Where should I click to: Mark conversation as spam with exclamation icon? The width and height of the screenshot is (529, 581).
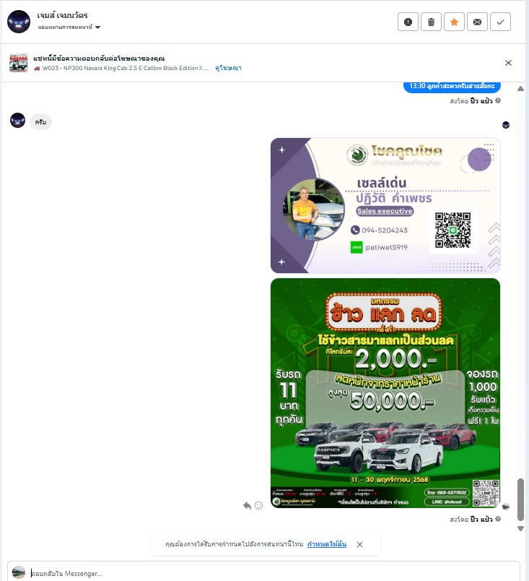408,22
